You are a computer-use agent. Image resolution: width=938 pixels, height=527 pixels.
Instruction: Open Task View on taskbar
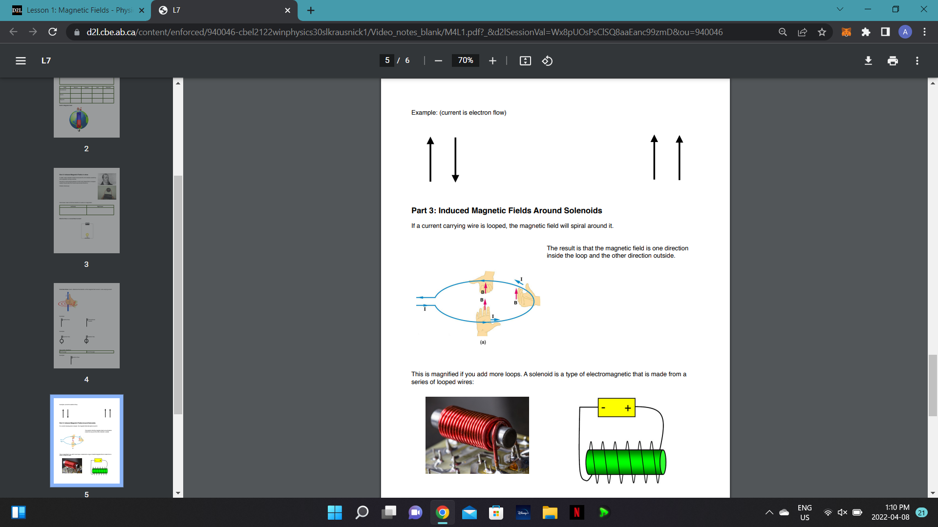click(389, 512)
